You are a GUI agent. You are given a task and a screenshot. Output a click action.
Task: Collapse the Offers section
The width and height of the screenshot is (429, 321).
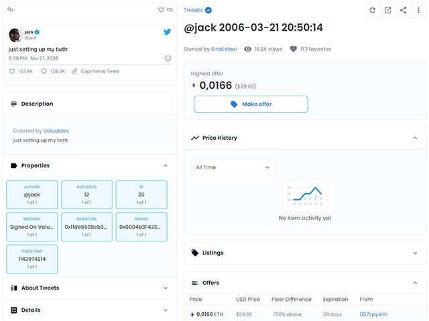tap(415, 283)
